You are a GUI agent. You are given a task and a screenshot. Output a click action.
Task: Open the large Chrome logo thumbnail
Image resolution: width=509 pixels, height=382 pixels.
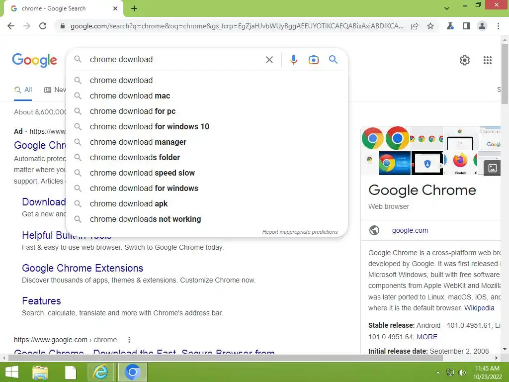[x=397, y=138]
